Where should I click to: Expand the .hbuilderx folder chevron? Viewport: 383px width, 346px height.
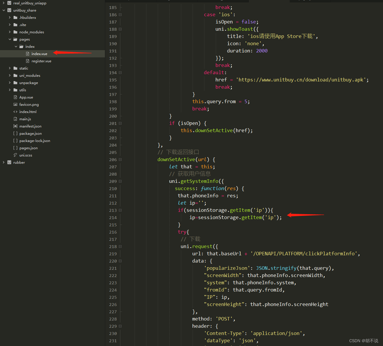click(10, 17)
